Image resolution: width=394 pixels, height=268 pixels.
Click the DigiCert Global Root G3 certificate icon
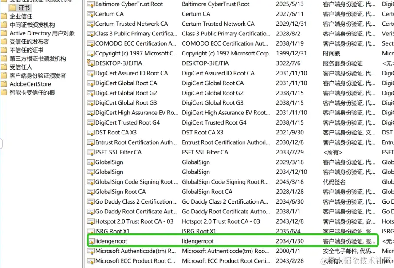tap(91, 103)
